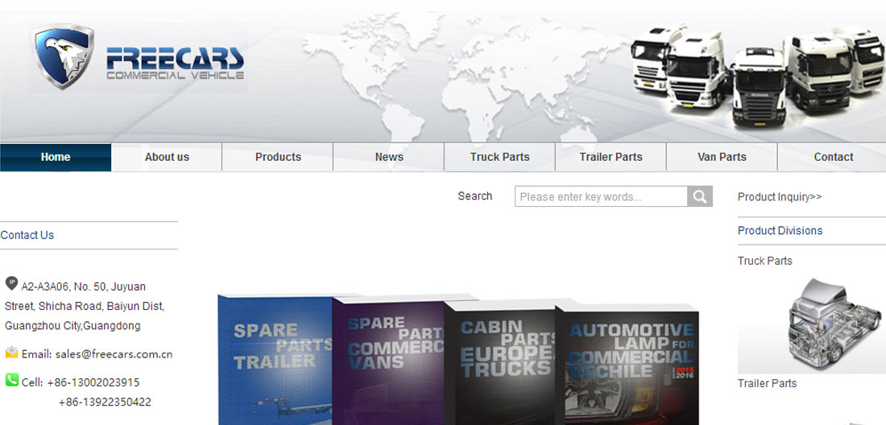Open Truck Parts in navigation bar
This screenshot has width=886, height=425.
point(499,157)
